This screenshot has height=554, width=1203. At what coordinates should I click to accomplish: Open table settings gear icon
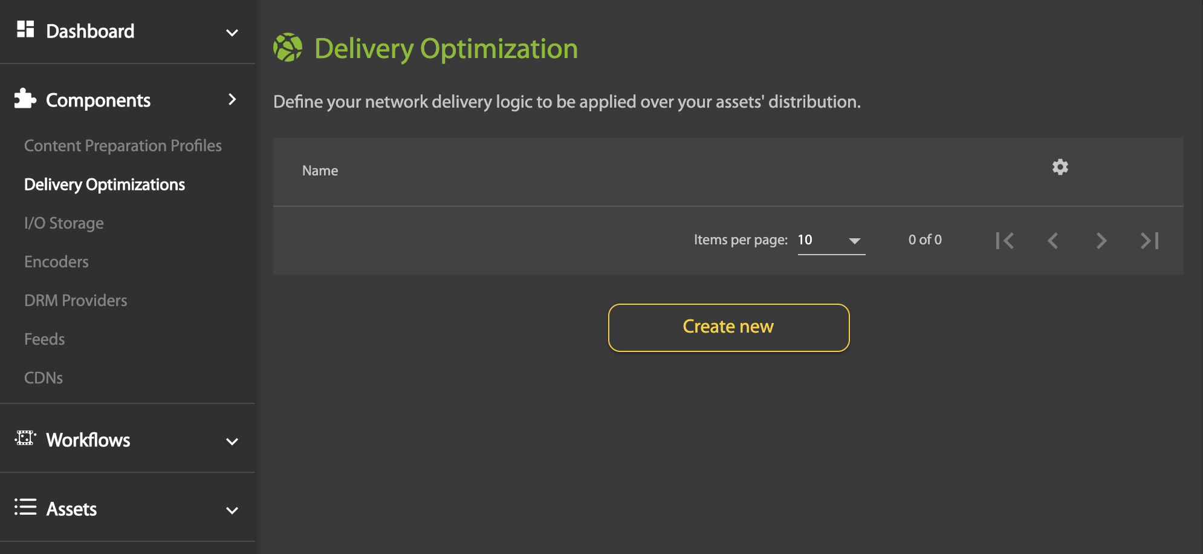click(1060, 167)
